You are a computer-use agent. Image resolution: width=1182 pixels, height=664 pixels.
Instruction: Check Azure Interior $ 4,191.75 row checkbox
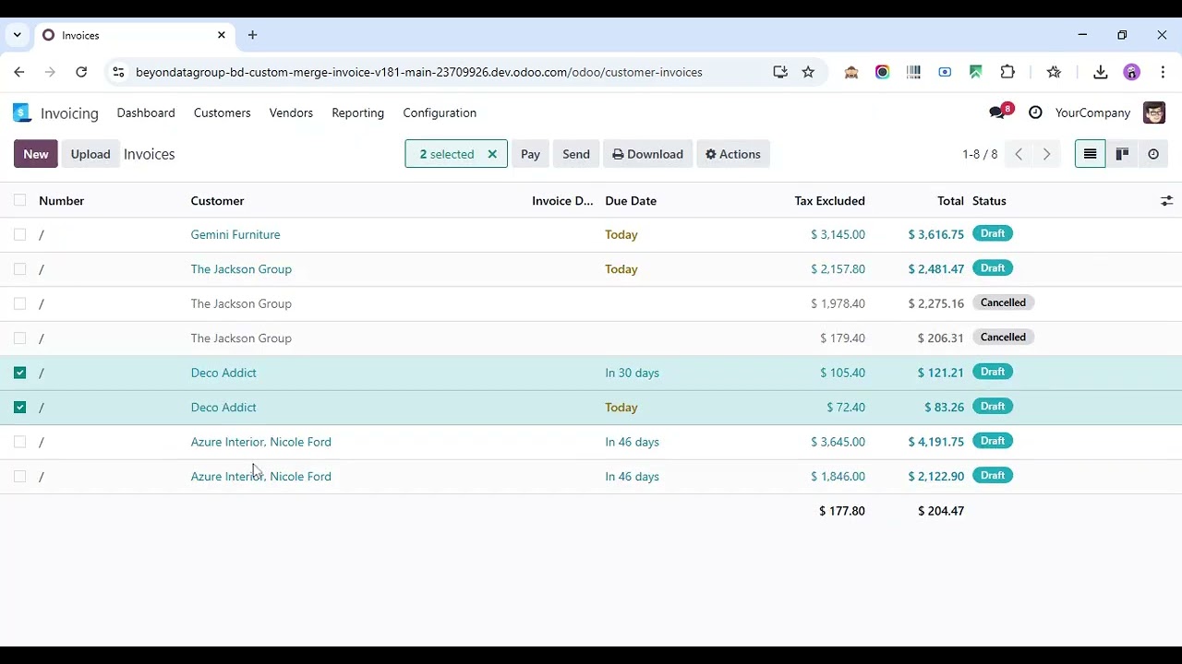[x=19, y=442]
